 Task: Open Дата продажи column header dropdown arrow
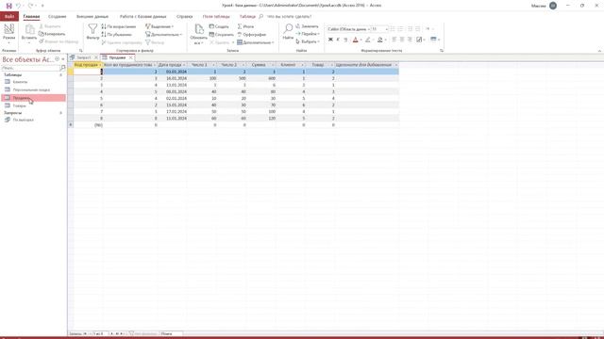coord(184,65)
